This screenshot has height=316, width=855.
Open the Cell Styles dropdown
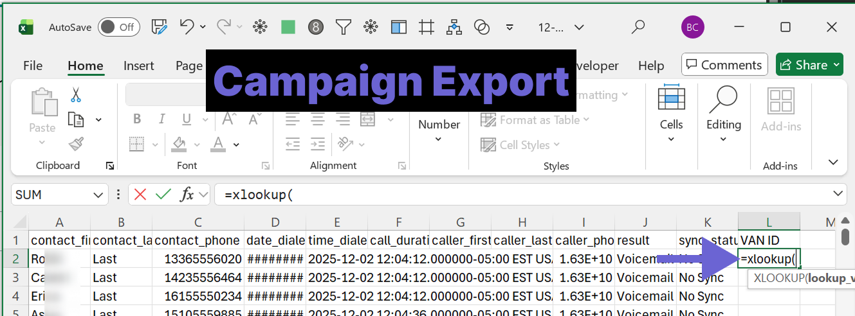click(x=556, y=145)
